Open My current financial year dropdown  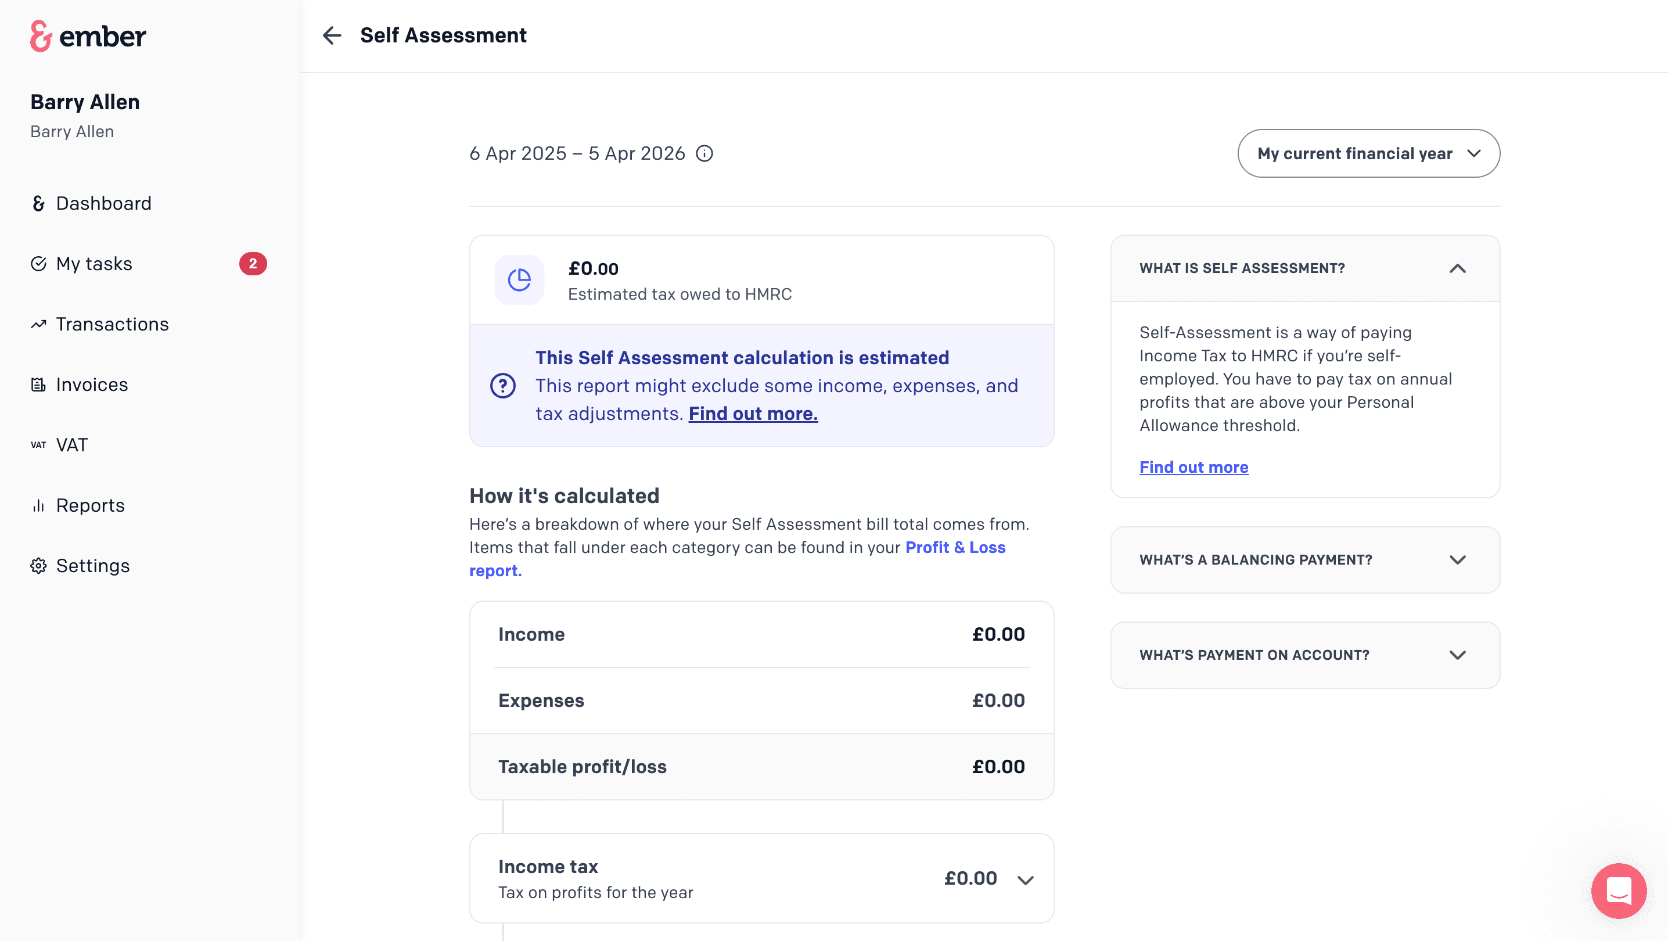pos(1368,153)
